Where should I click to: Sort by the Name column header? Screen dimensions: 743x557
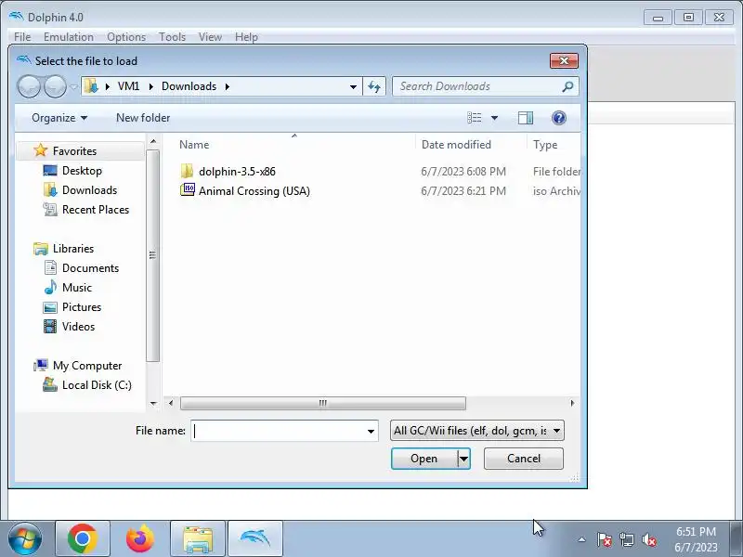click(x=194, y=145)
